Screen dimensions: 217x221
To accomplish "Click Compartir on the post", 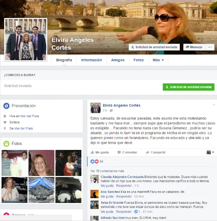I will click(x=156, y=152).
